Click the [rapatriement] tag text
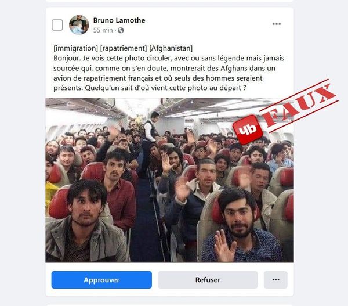348x306 pixels. tap(124, 48)
